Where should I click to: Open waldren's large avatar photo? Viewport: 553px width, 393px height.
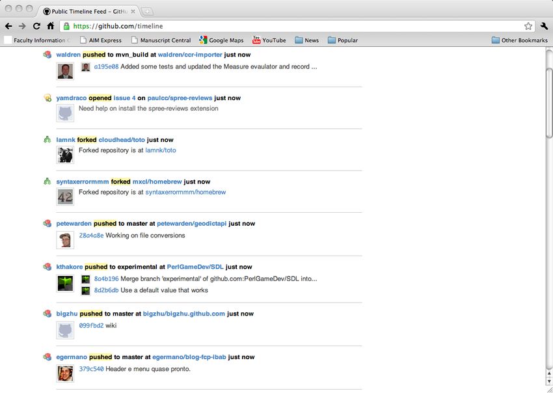point(65,71)
